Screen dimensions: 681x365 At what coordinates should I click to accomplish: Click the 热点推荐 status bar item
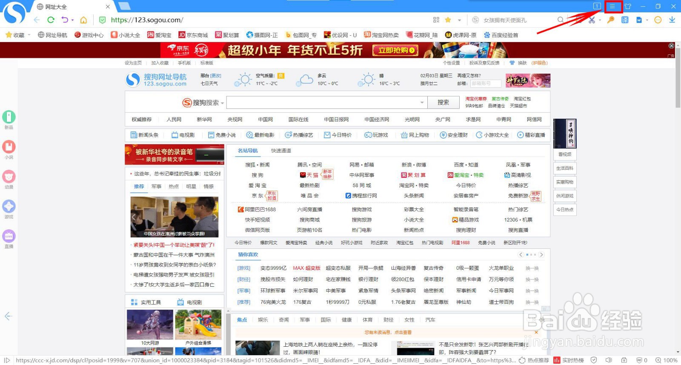[534, 360]
